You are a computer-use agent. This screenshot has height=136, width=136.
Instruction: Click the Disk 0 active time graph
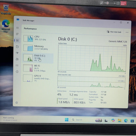92,58
